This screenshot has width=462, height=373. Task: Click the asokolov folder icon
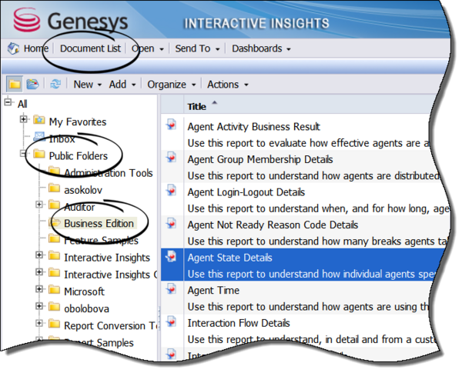(x=54, y=188)
